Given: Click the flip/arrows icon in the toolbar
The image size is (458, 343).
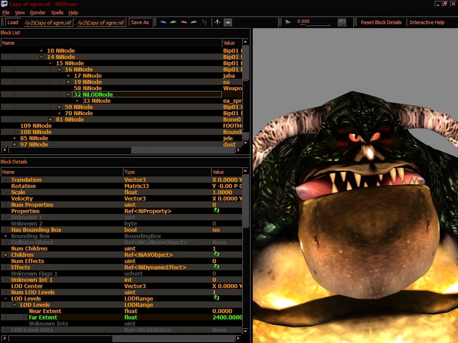Looking at the screenshot, I should click(x=217, y=22).
